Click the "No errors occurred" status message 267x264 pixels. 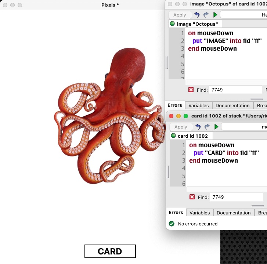[198, 224]
